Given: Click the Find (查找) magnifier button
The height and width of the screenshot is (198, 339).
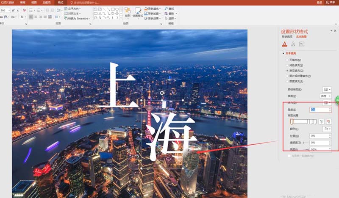Looking at the screenshot, I should tap(169, 8).
